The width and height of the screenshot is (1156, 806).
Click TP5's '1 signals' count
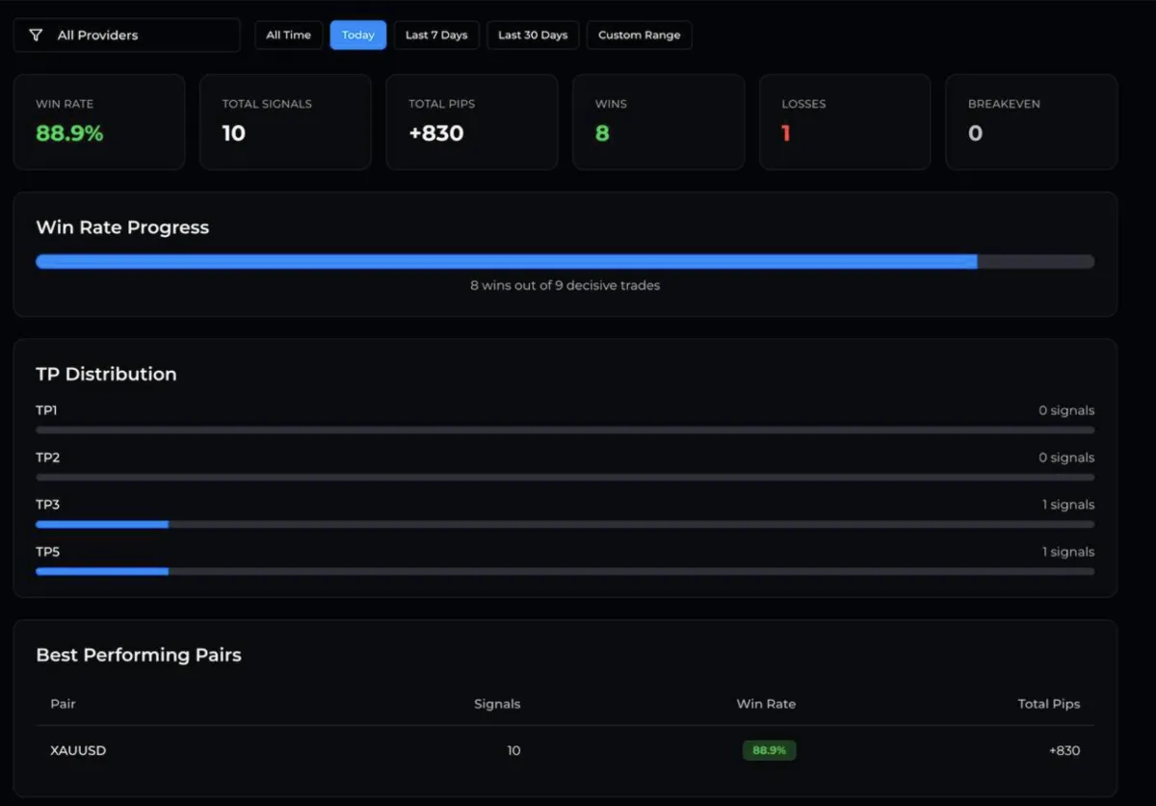pos(1068,552)
